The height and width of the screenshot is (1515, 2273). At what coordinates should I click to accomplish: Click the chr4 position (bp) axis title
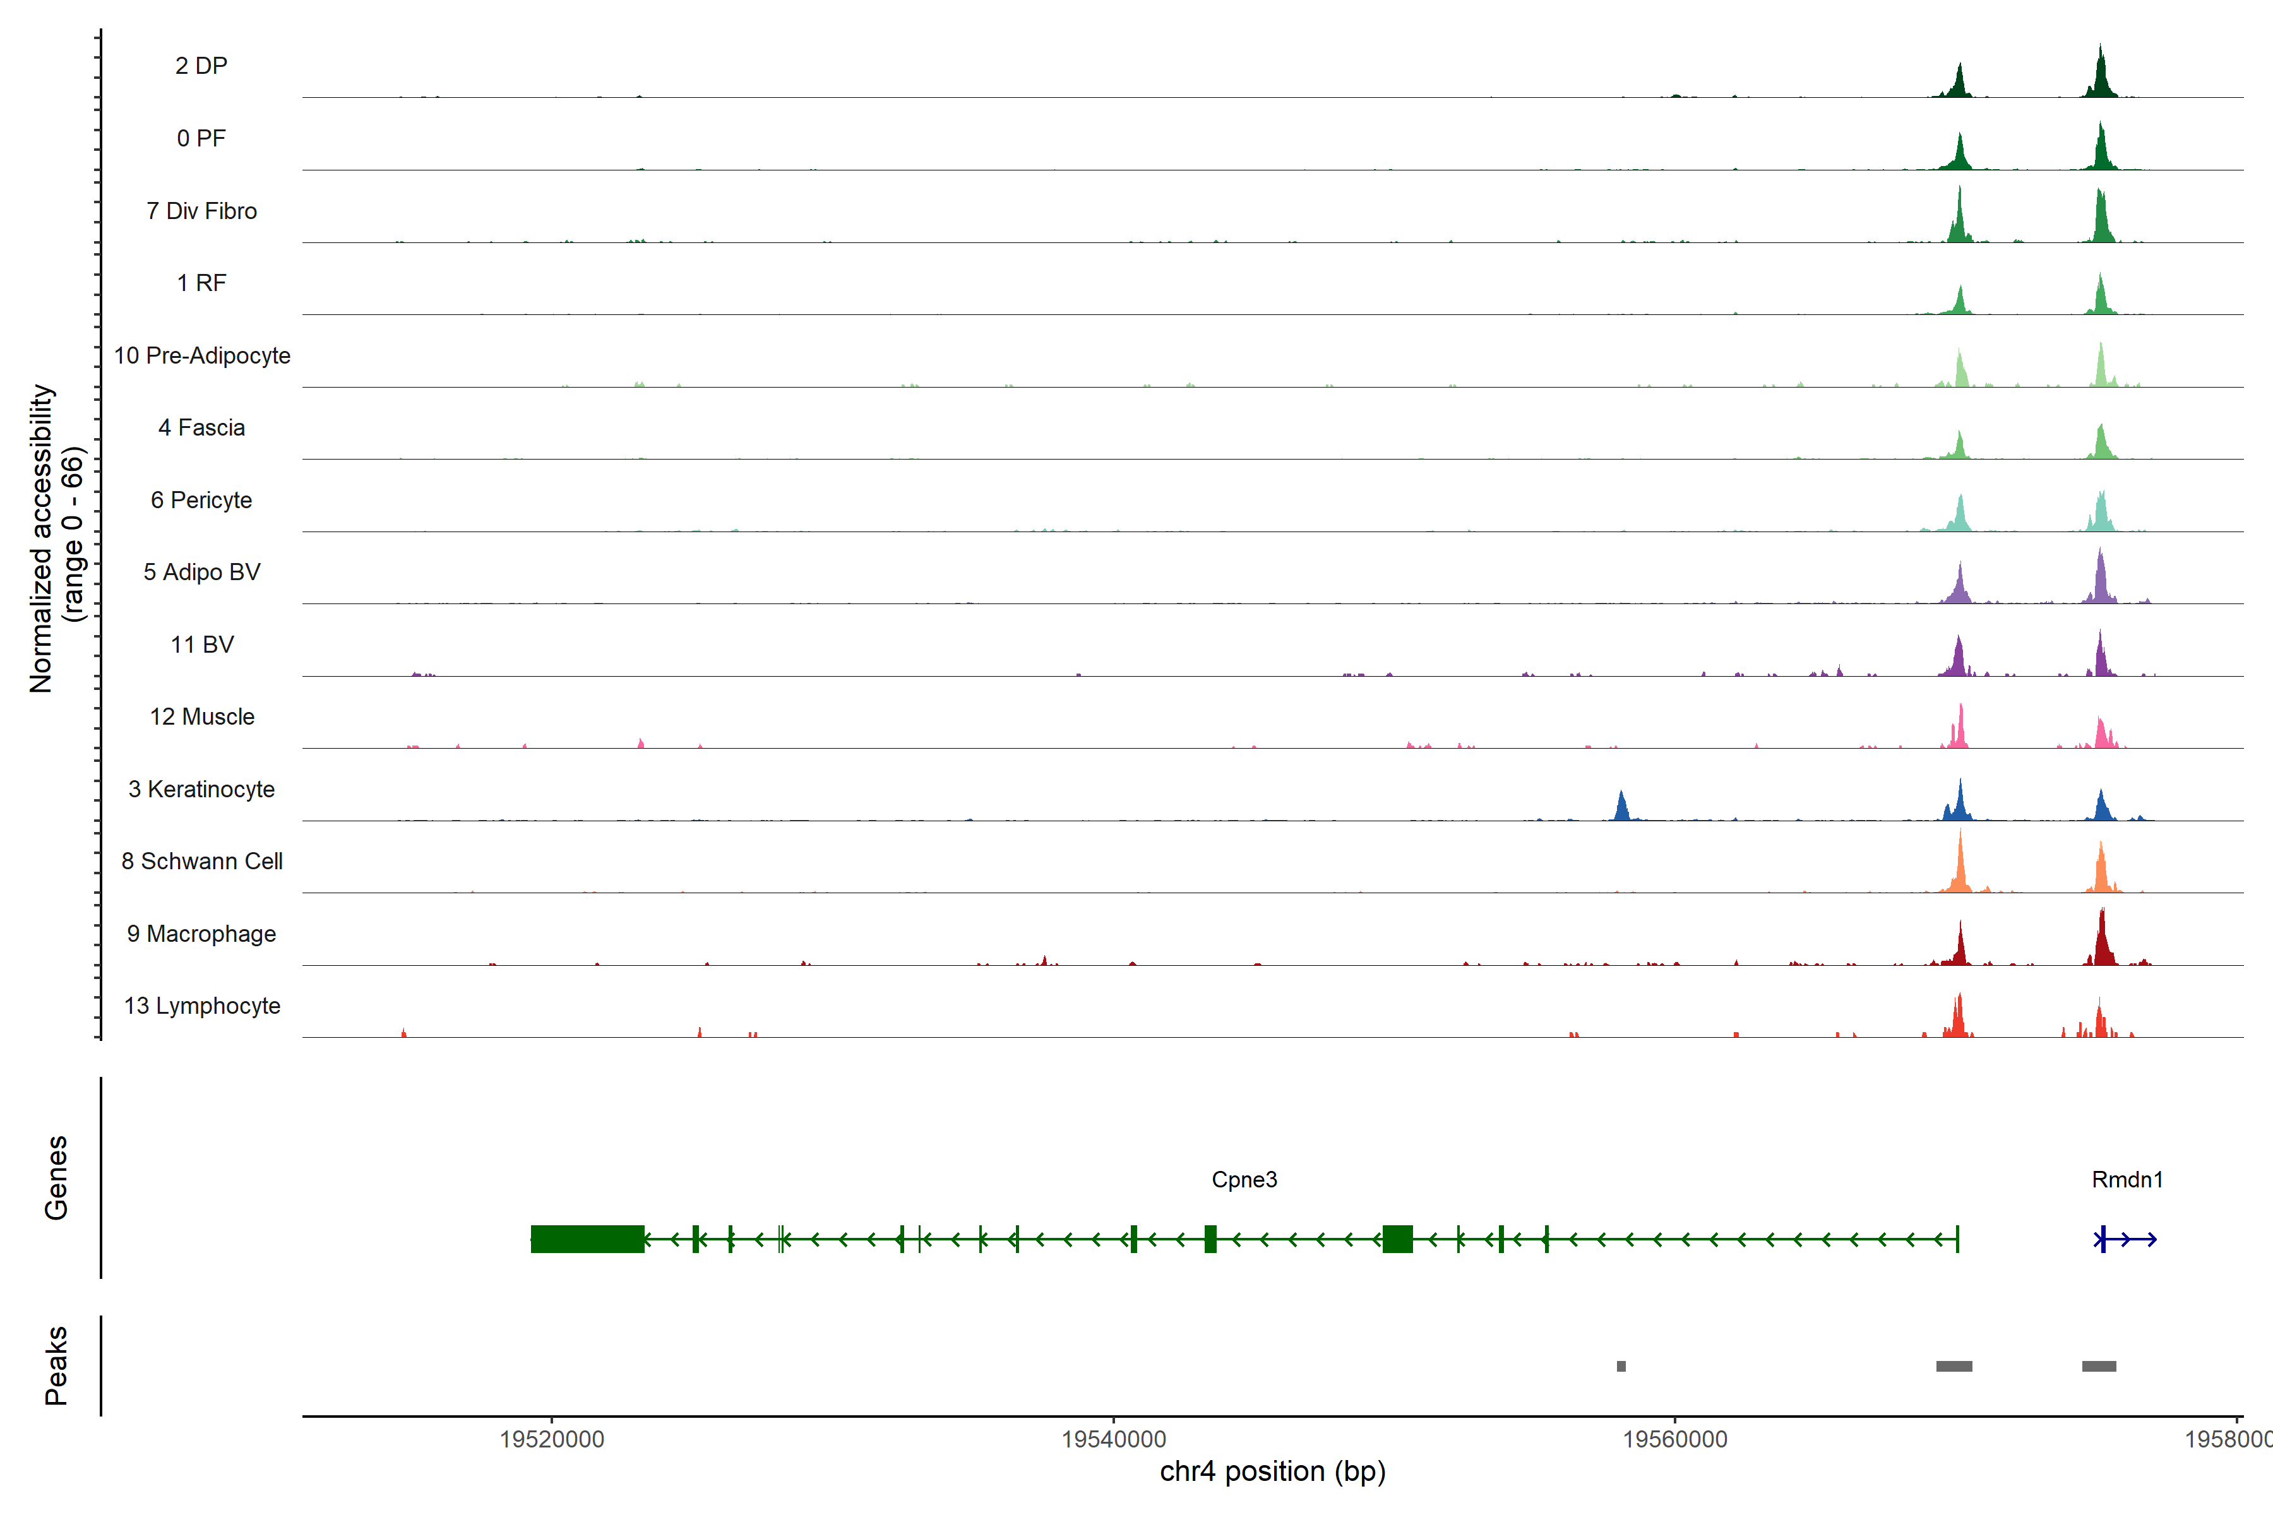tap(1272, 1471)
